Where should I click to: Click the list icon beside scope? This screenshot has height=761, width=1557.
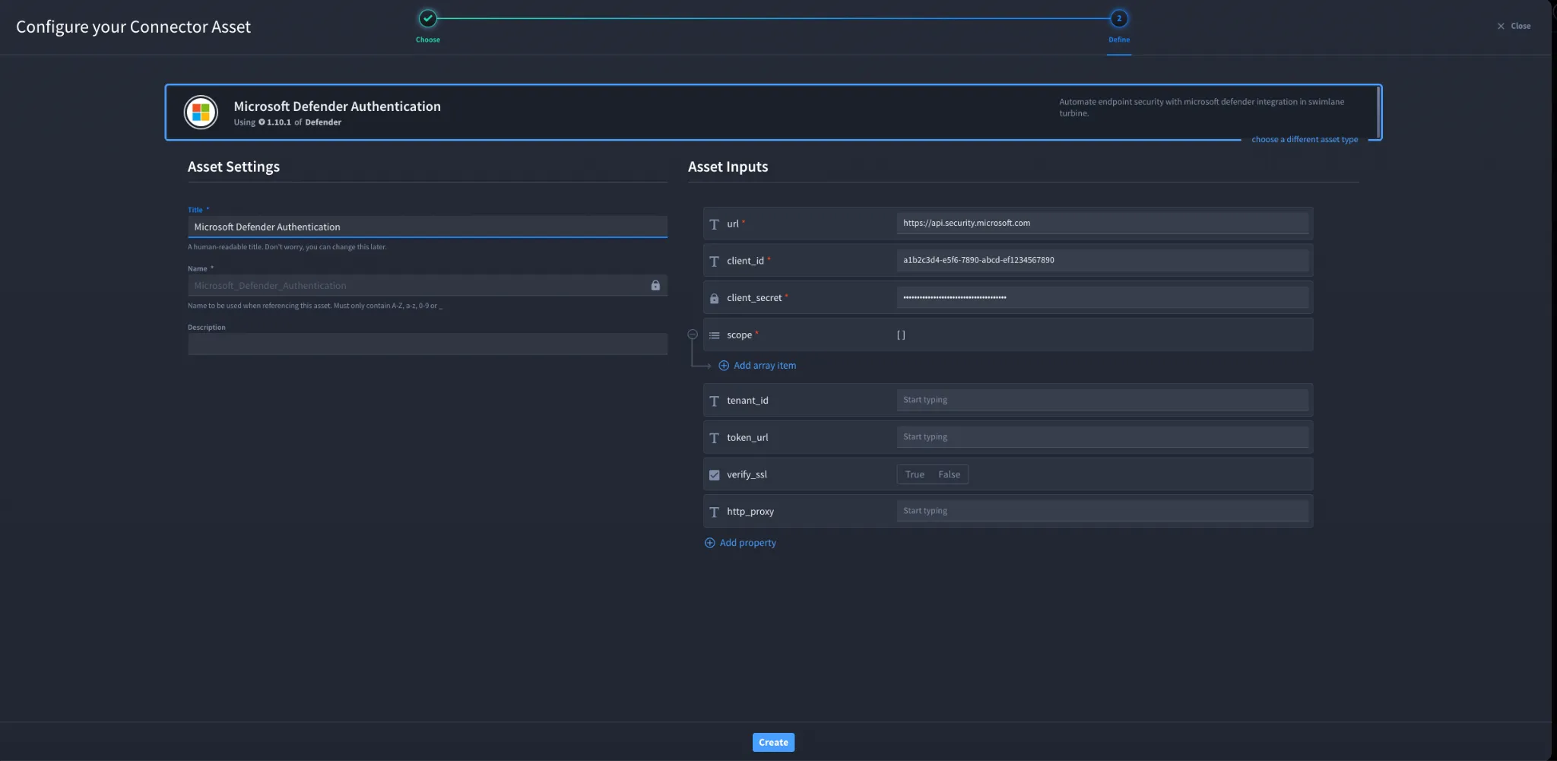coord(714,335)
